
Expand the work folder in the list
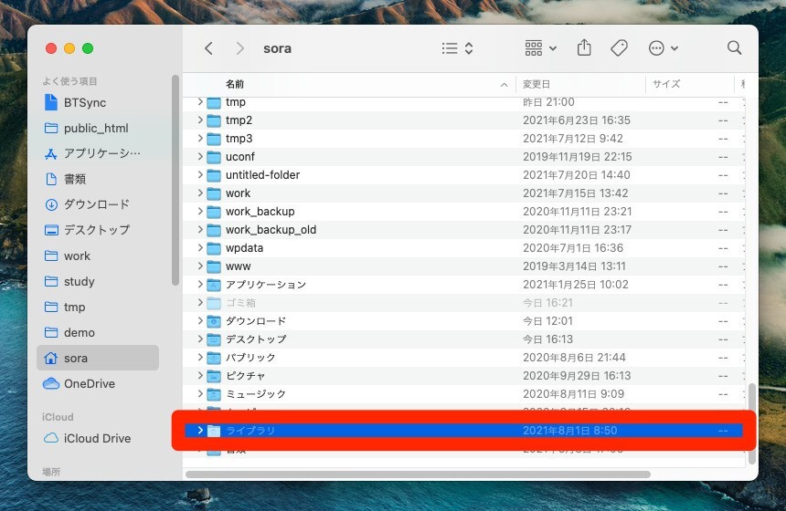(x=200, y=193)
